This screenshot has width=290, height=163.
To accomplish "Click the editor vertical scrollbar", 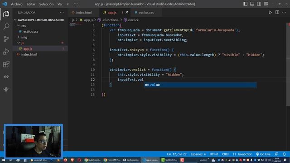I will click(288, 64).
